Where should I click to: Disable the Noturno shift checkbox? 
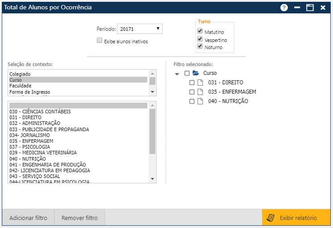click(x=200, y=46)
